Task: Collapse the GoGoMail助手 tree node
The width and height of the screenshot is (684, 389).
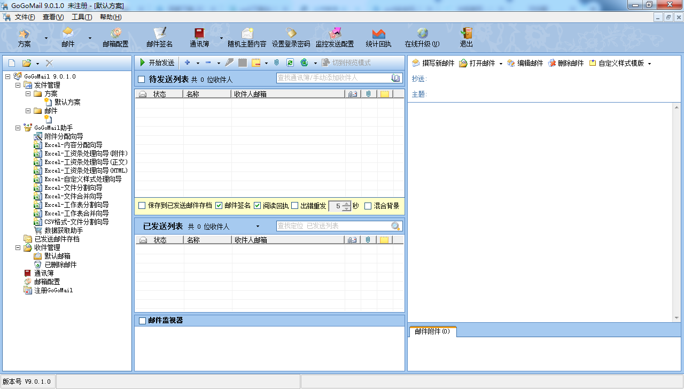Action: tap(18, 128)
